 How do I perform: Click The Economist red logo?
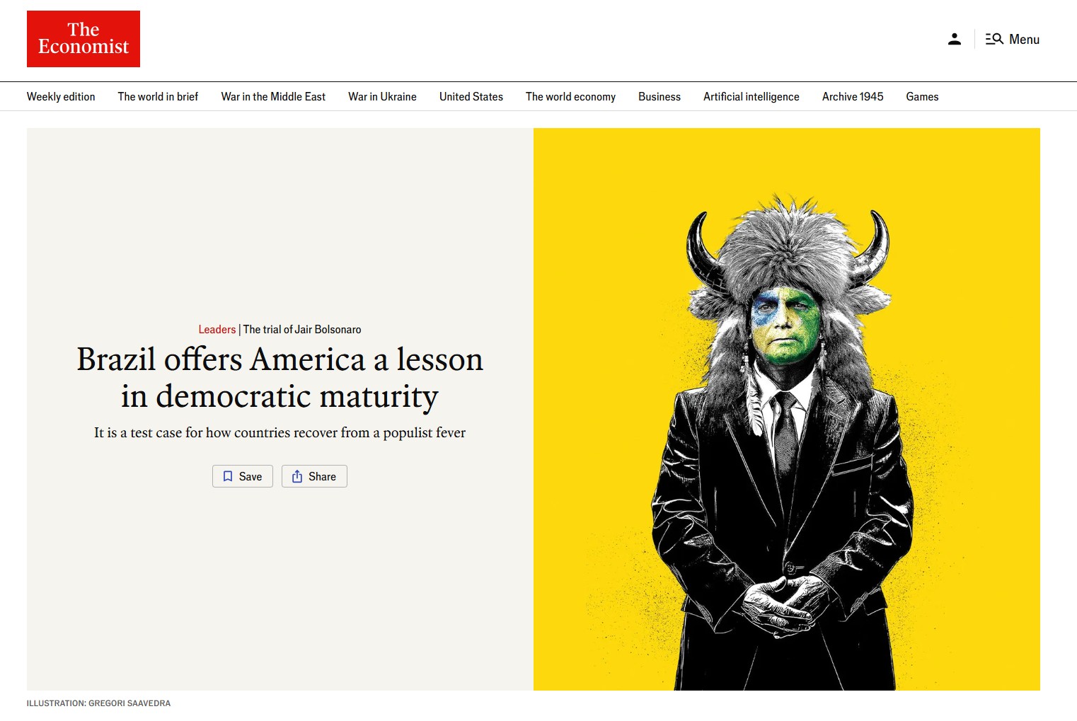click(x=83, y=39)
